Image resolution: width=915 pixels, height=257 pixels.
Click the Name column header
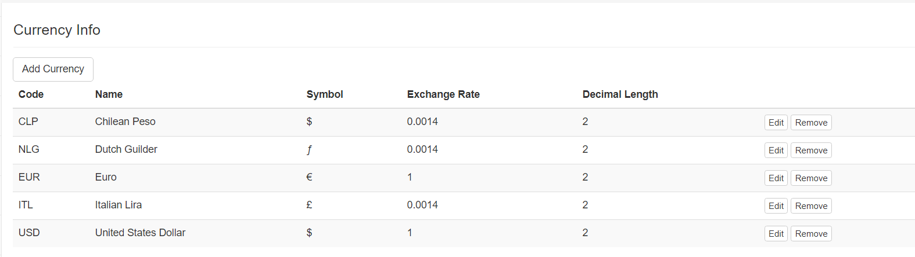[x=109, y=94]
